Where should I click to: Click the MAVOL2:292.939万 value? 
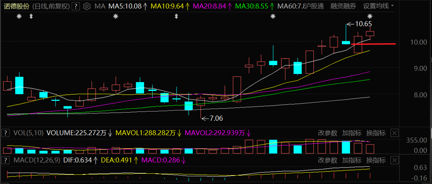[215, 133]
